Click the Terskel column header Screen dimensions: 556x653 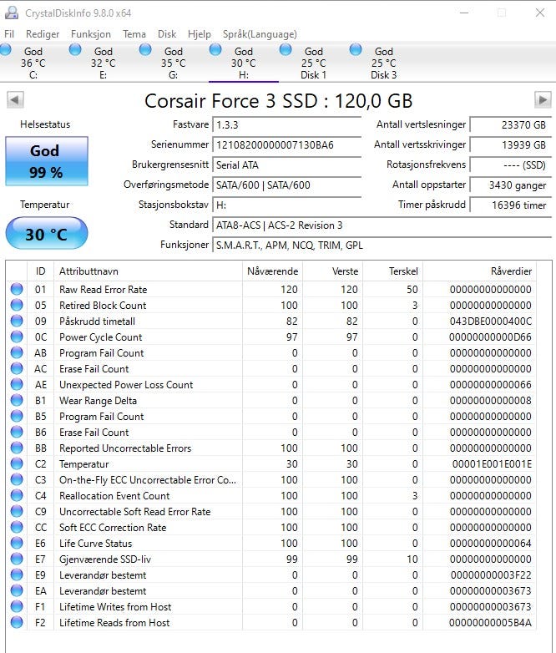click(392, 271)
